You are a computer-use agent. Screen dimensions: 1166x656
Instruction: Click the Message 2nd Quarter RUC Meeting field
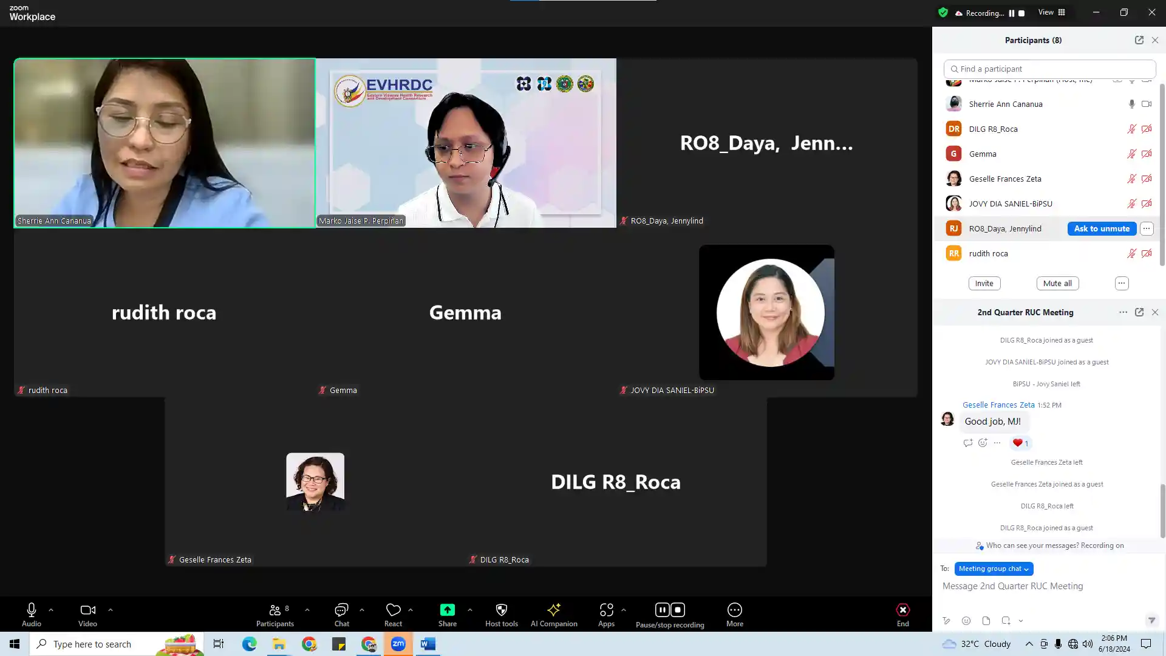point(1048,586)
